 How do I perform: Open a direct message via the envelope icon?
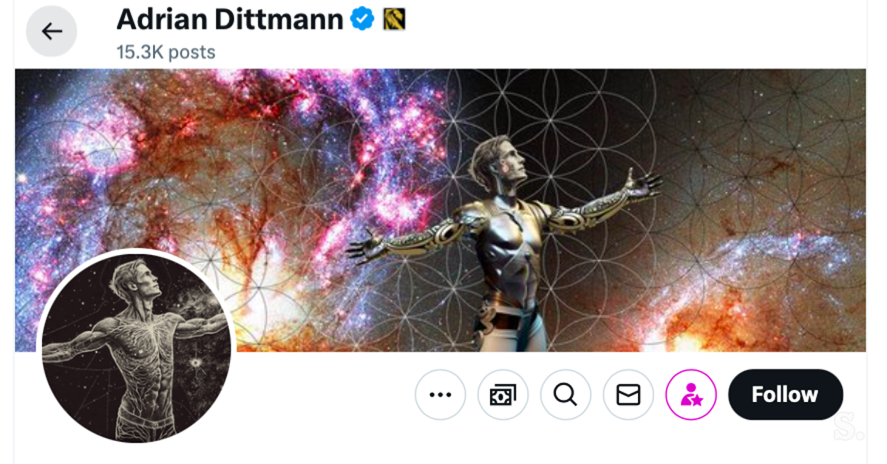[628, 395]
